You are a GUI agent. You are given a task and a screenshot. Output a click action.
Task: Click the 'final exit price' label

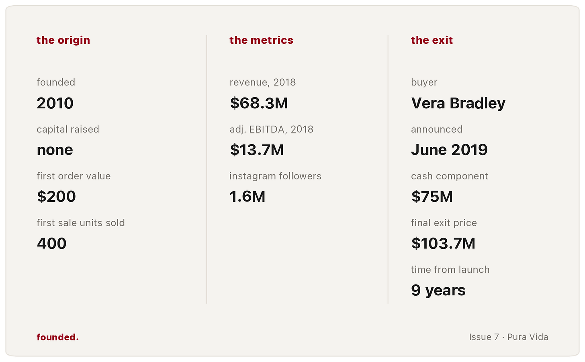(444, 223)
